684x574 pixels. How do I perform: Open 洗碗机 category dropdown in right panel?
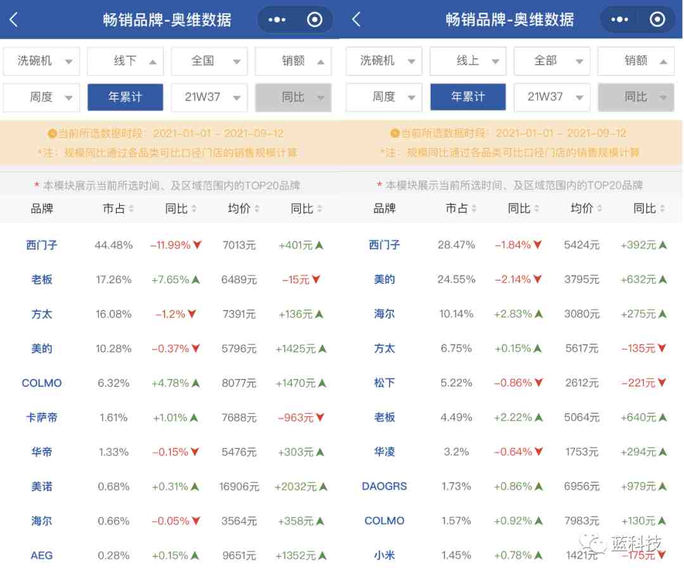click(x=384, y=61)
